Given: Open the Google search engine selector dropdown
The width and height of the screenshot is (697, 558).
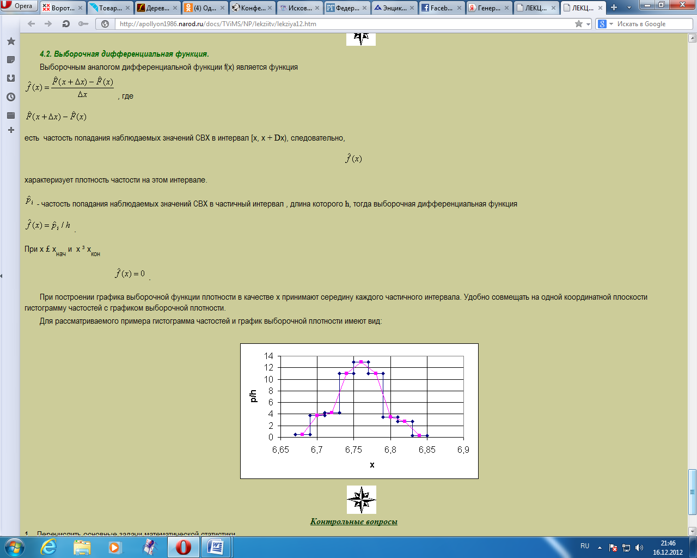Looking at the screenshot, I should [604, 24].
